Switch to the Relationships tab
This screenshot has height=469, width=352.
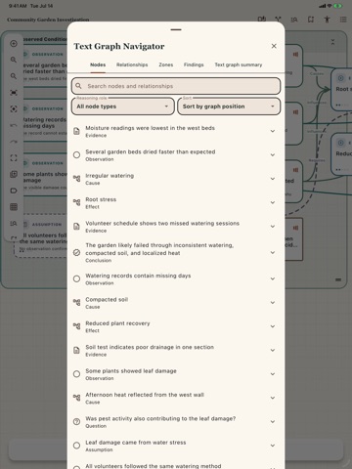click(132, 64)
